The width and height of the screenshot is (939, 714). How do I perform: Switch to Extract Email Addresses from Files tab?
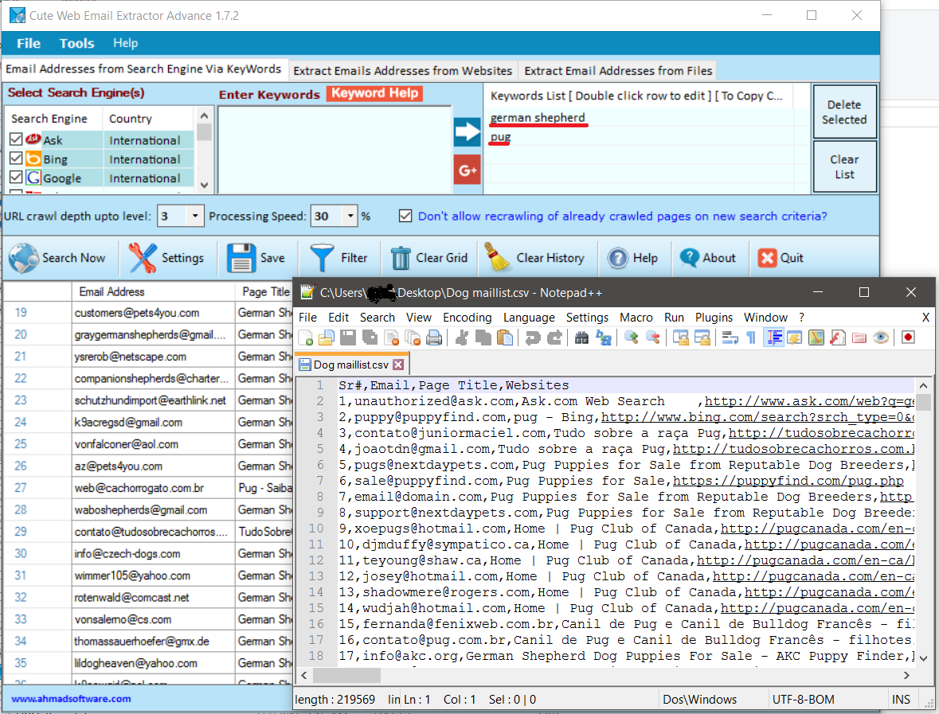tap(618, 71)
